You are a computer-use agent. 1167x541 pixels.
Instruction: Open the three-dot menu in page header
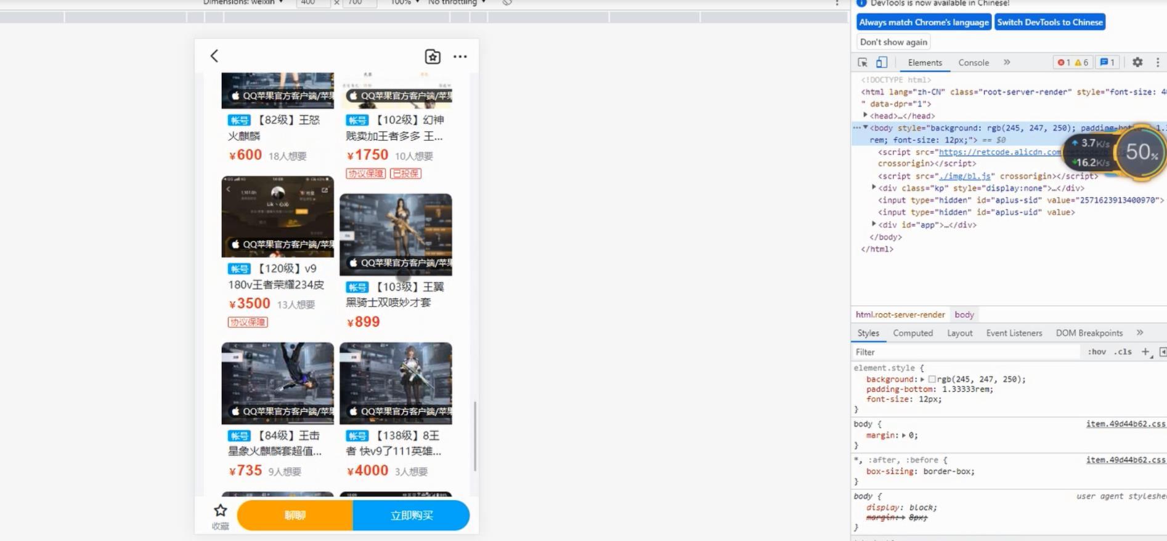[x=460, y=57]
